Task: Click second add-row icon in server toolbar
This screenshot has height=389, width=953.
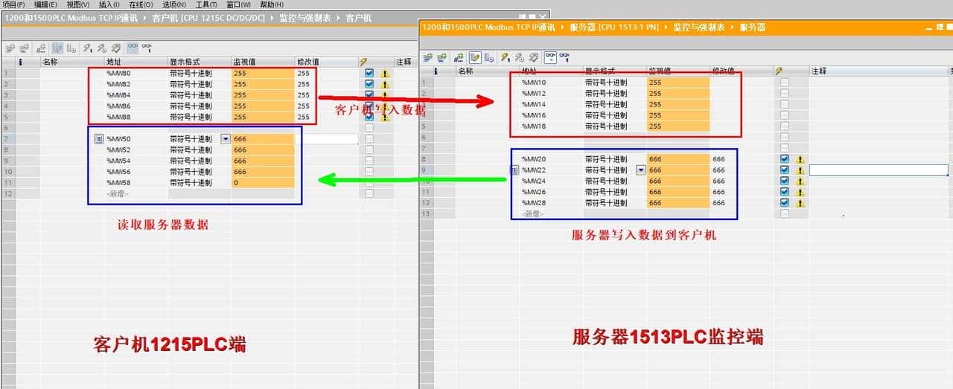Action: tap(442, 57)
